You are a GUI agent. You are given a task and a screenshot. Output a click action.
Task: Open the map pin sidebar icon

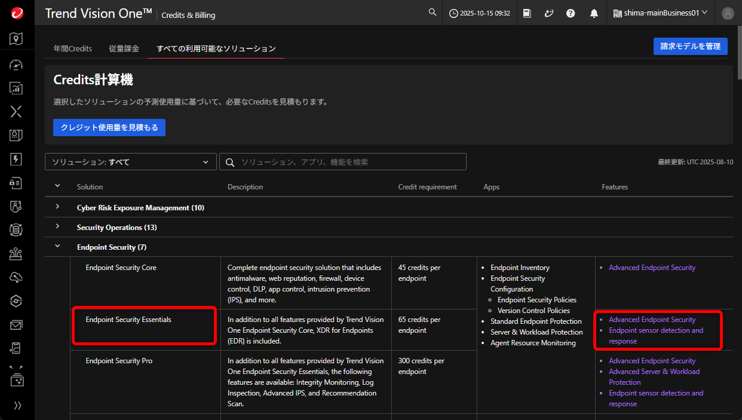point(17,39)
